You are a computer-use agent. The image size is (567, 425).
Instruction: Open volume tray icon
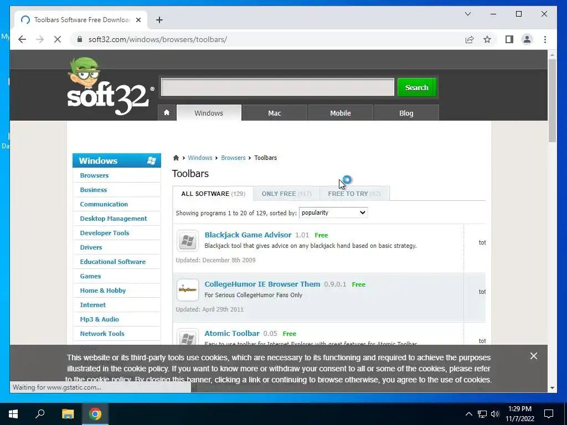point(495,414)
